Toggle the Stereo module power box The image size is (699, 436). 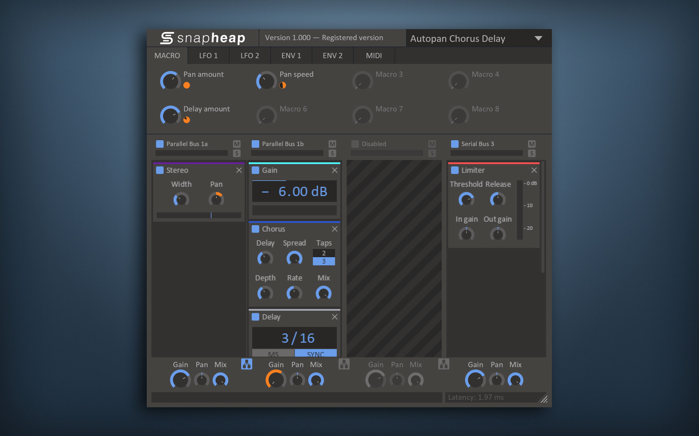(160, 170)
